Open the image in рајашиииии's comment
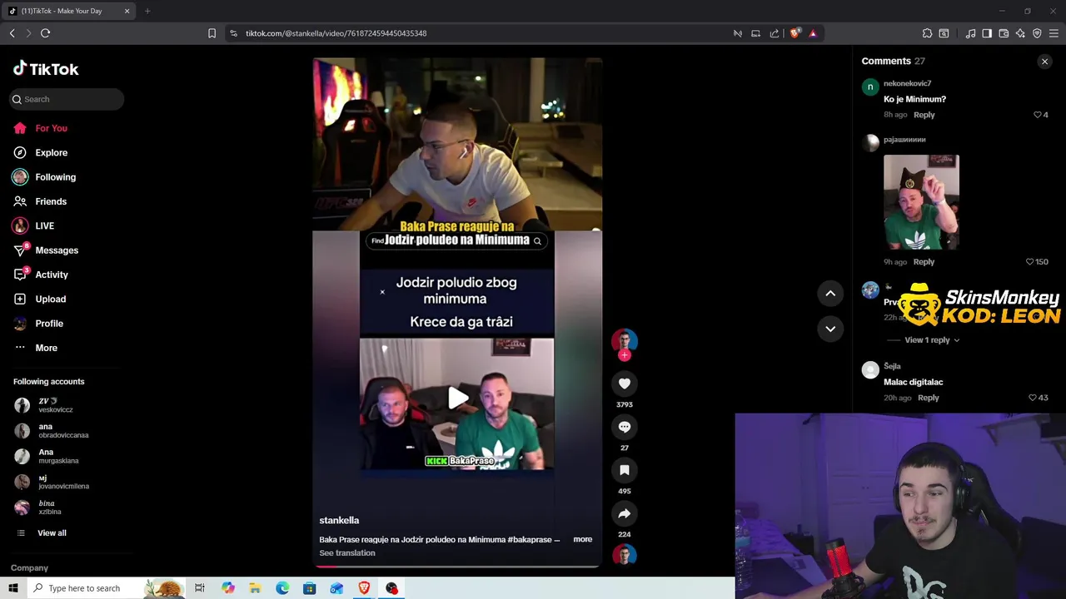The image size is (1066, 599). 921,202
